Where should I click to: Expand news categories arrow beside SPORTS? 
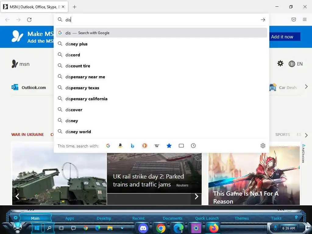(306, 135)
